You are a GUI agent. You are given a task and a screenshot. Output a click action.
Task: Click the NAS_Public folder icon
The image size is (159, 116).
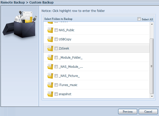point(50,30)
